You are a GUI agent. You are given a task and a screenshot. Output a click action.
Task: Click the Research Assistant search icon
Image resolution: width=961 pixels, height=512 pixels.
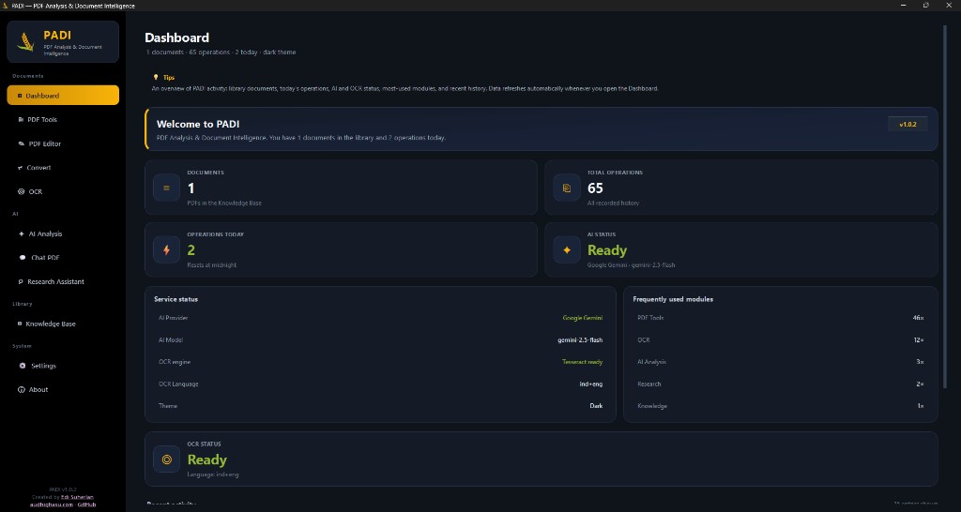(x=21, y=281)
